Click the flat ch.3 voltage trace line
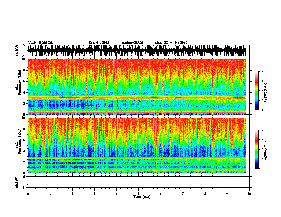Image resolution: width=281 pixels, height=217 pixels. (137, 182)
